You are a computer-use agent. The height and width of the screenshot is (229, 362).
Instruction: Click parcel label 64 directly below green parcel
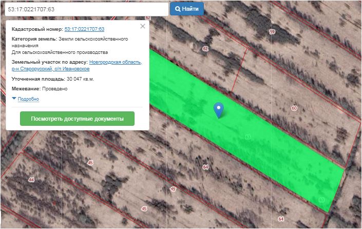206,167
